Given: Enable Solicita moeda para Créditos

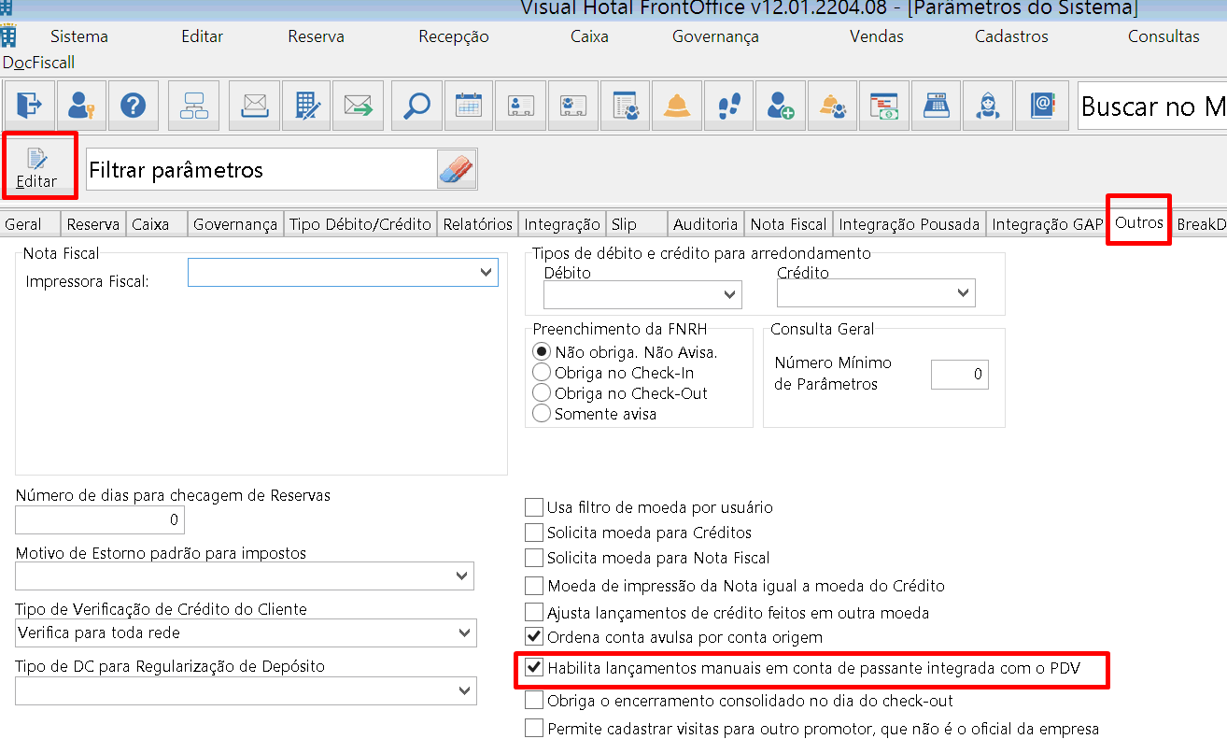Looking at the screenshot, I should click(534, 533).
